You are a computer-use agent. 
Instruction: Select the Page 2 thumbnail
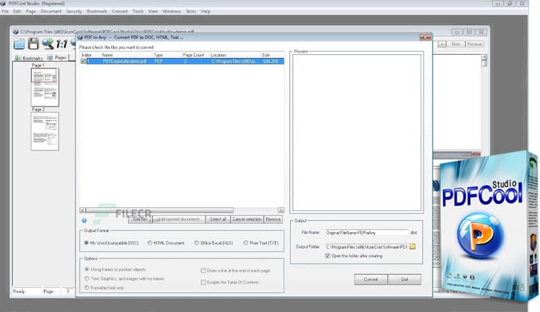[45, 132]
